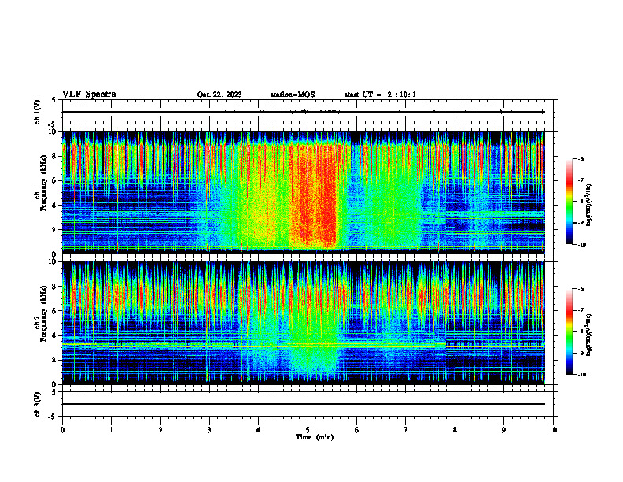Image resolution: width=623 pixels, height=482 pixels.
Task: Click the "4" tick on Time axis
Action: click(x=259, y=430)
